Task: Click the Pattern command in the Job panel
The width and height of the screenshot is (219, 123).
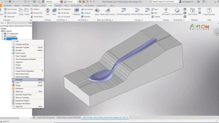Action: (x=35, y=9)
